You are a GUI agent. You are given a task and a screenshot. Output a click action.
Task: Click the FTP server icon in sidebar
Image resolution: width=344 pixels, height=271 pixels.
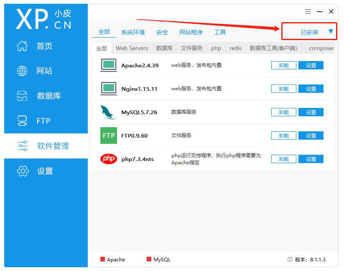click(22, 121)
